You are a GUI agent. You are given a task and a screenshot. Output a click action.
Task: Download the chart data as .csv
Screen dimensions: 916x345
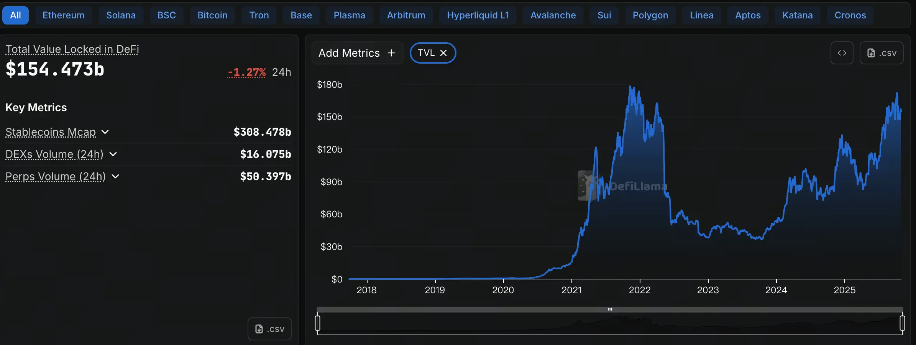click(x=882, y=53)
